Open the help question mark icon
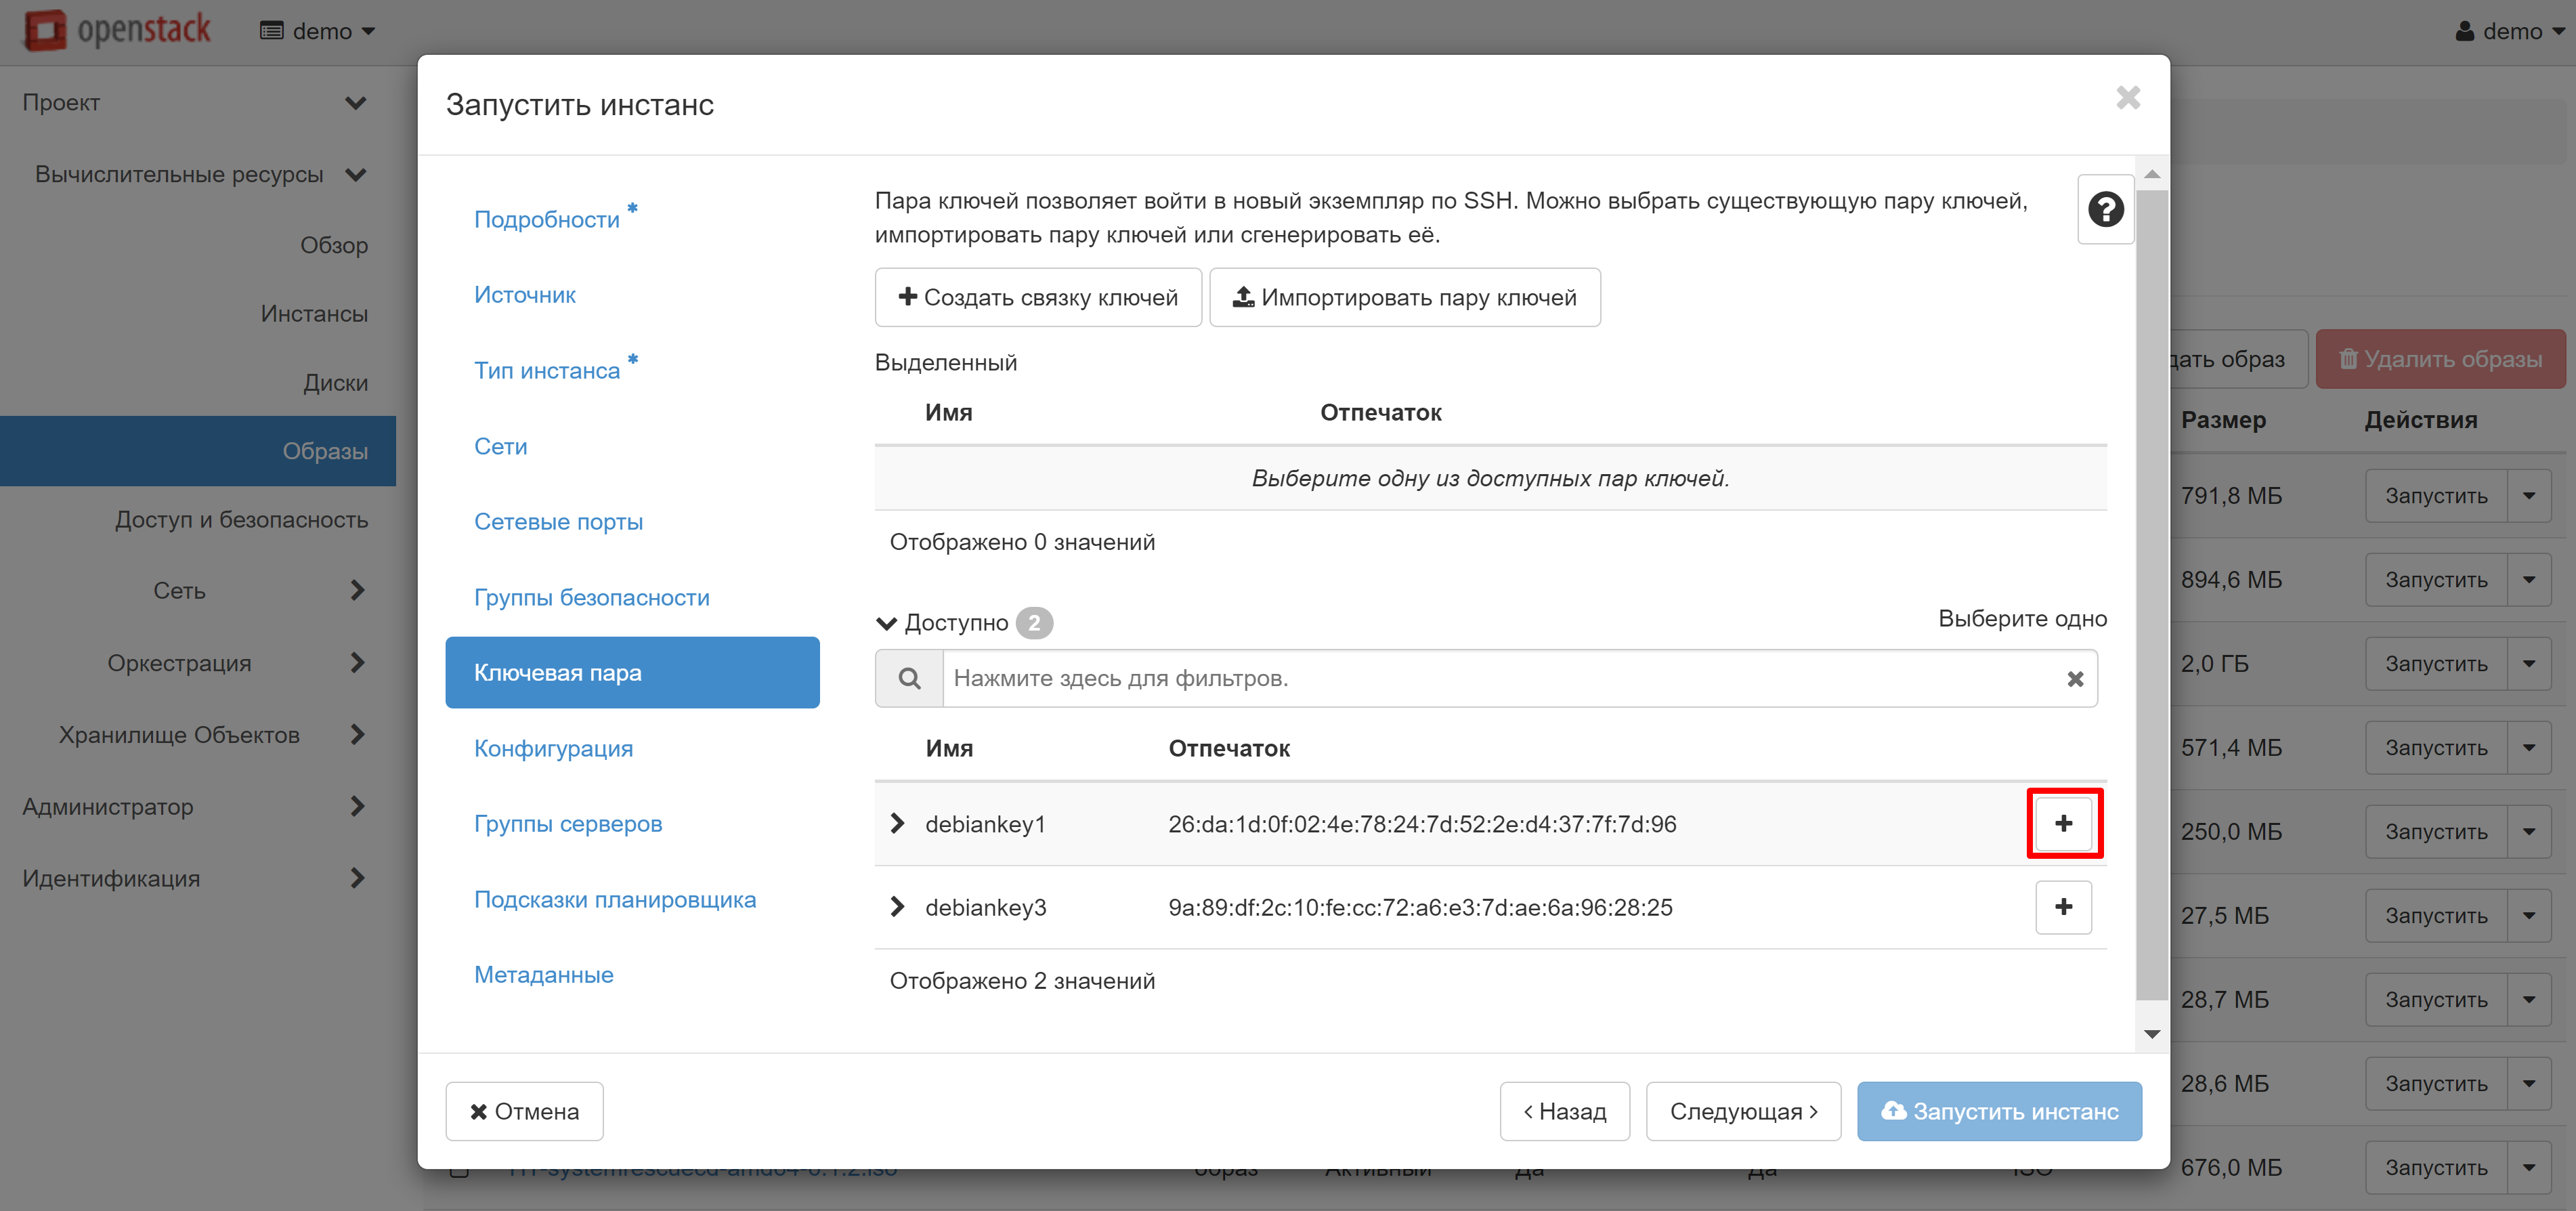2576x1211 pixels. point(2105,210)
